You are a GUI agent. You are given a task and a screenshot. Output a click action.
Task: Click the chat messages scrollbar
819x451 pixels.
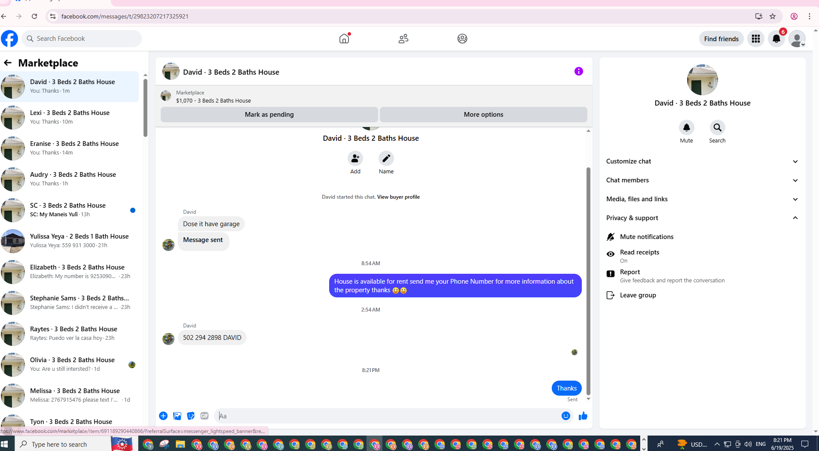coord(588,281)
